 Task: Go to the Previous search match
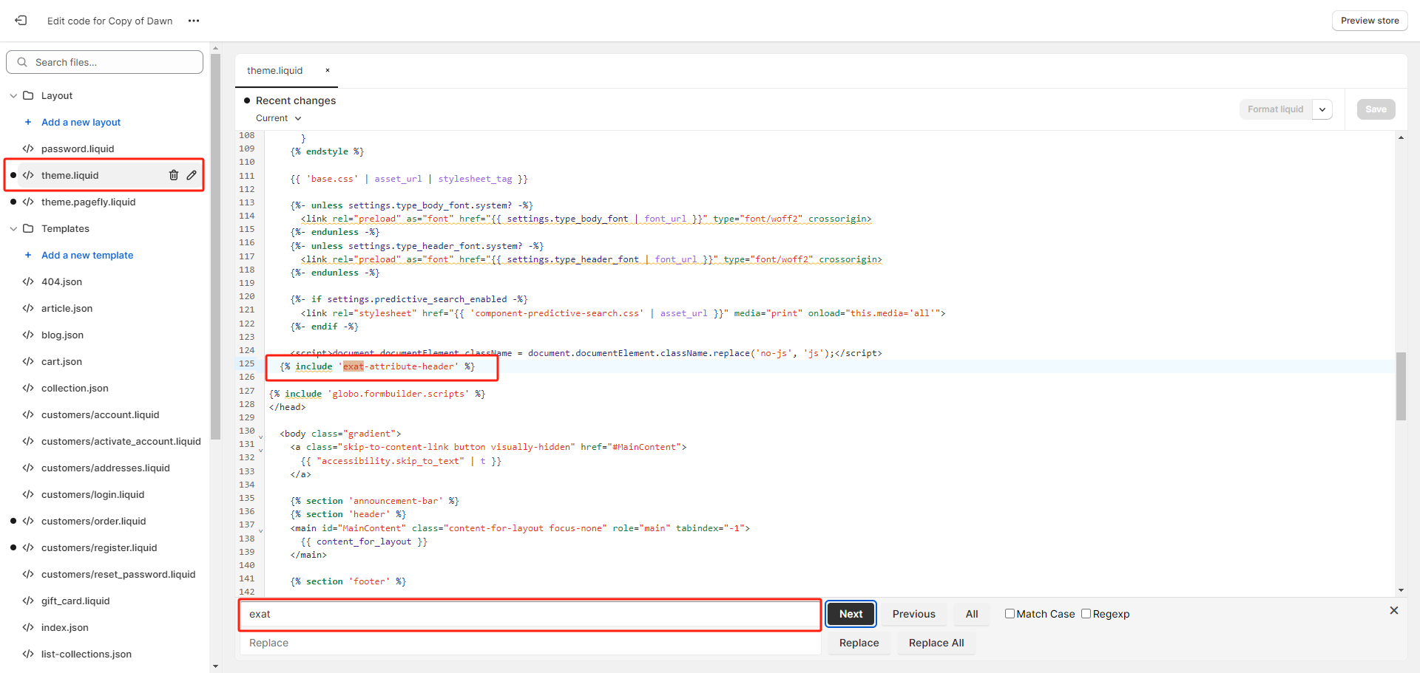913,614
